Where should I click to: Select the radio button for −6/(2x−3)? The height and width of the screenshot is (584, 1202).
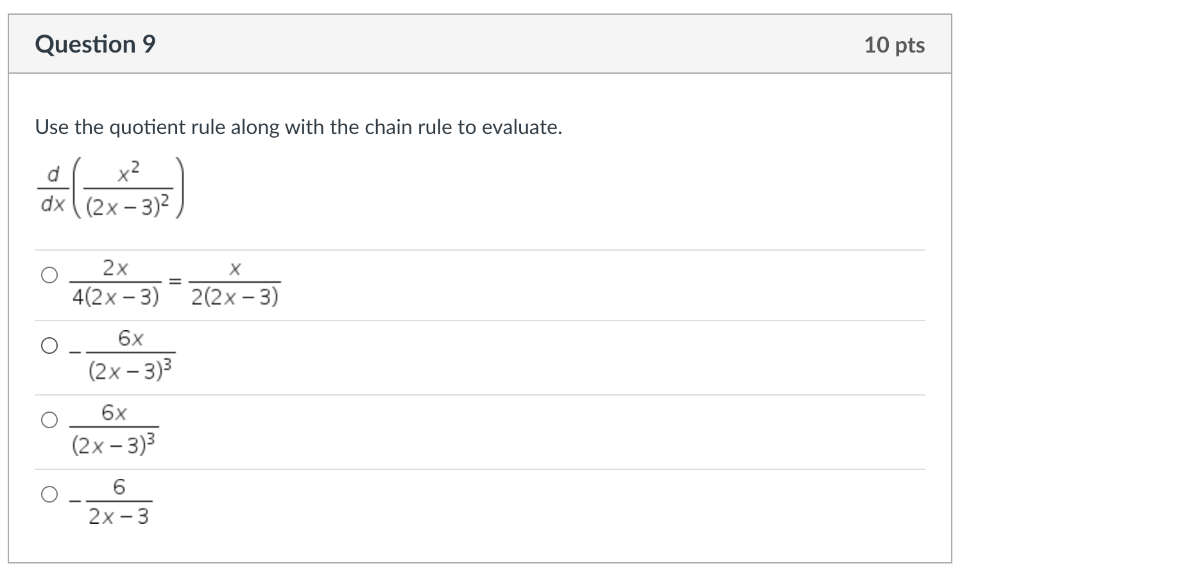48,494
